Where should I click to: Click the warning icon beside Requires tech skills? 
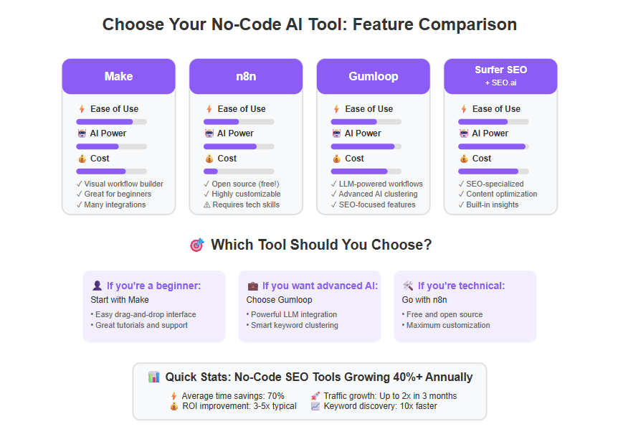tap(207, 204)
